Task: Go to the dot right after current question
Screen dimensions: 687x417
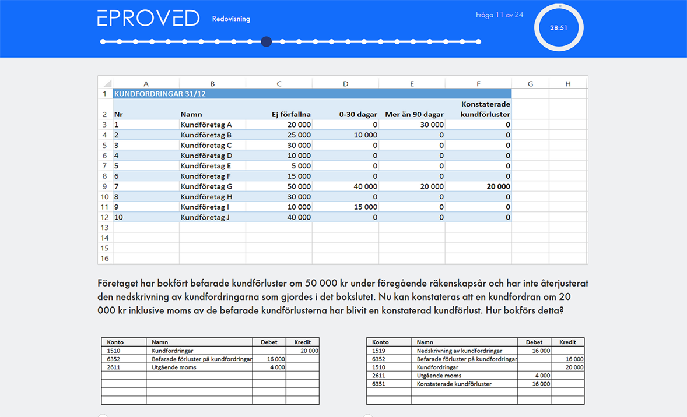Action: tap(283, 41)
